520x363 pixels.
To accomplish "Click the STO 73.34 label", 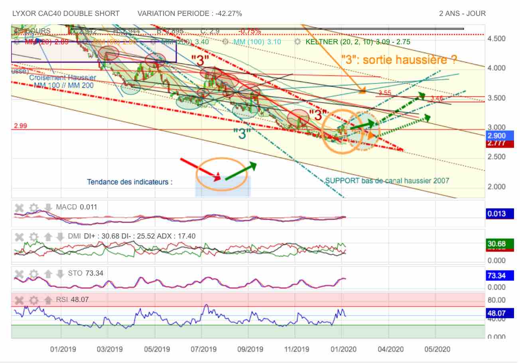I will tap(86, 273).
